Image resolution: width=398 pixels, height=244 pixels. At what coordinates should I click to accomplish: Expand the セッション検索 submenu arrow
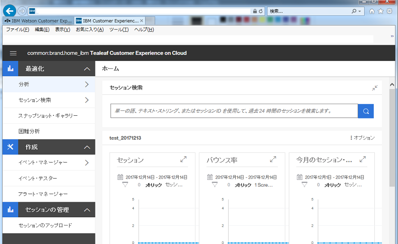click(87, 100)
